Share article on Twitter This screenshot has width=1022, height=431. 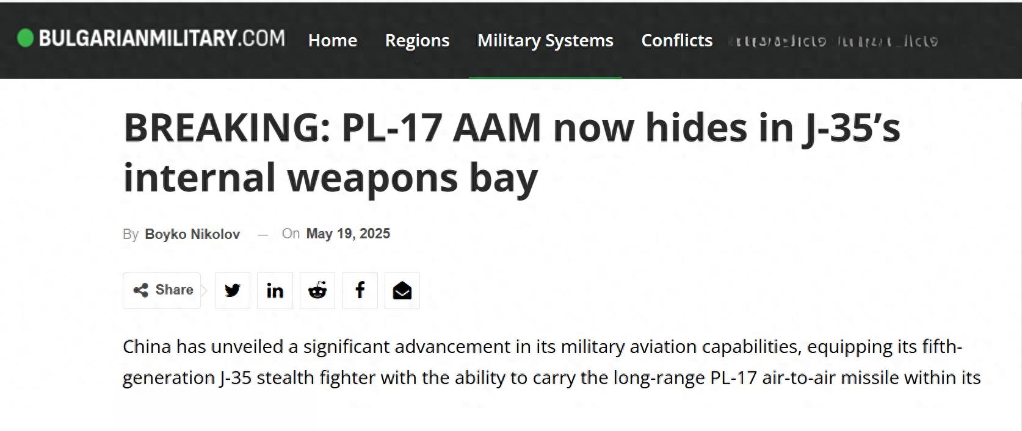click(233, 290)
